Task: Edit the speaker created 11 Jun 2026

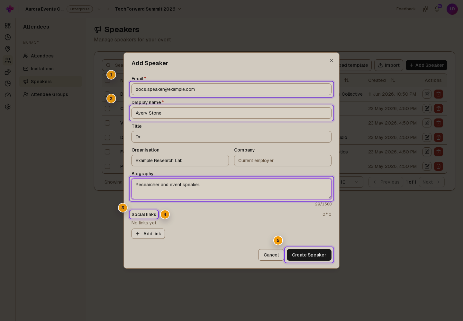Action: (427, 94)
